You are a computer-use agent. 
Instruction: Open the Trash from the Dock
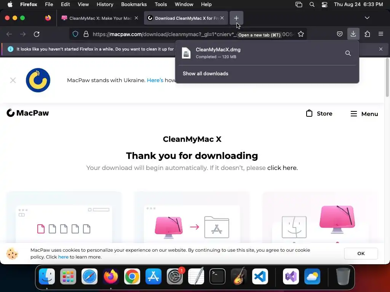pos(343,276)
